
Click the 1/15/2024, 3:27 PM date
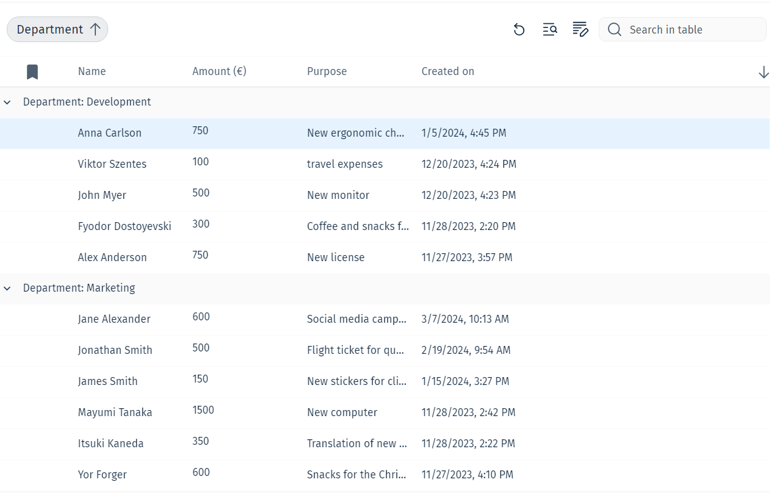tap(466, 381)
